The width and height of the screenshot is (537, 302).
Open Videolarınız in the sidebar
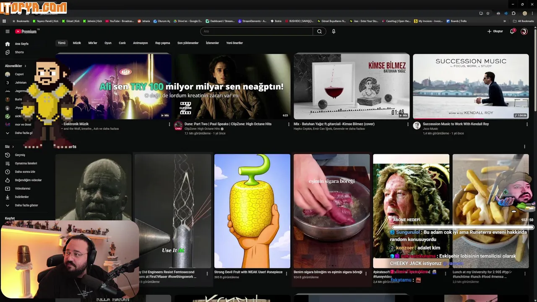(x=18, y=188)
